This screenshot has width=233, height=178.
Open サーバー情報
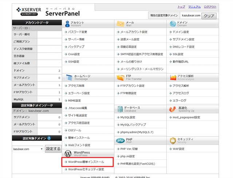click(76, 39)
